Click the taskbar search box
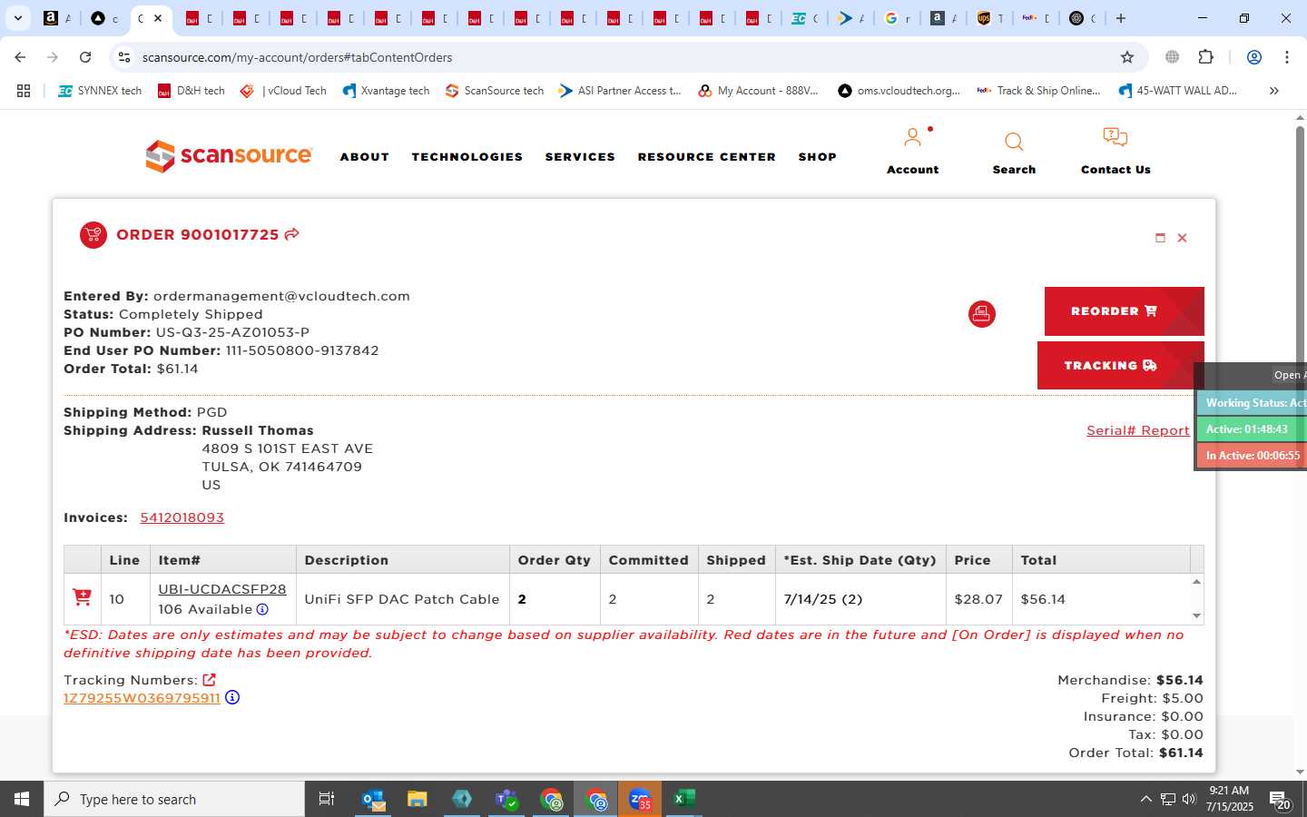Screen dimensions: 1307x817 [x=174, y=799]
